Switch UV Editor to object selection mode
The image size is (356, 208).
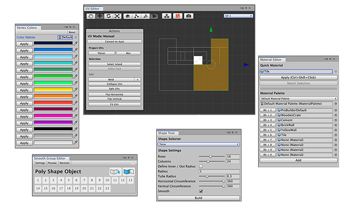pos(128,16)
